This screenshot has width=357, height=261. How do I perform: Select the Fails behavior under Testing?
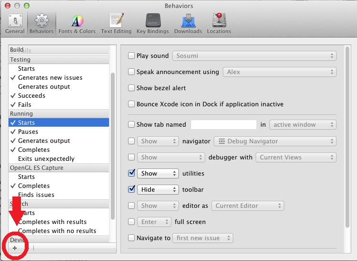click(x=59, y=104)
